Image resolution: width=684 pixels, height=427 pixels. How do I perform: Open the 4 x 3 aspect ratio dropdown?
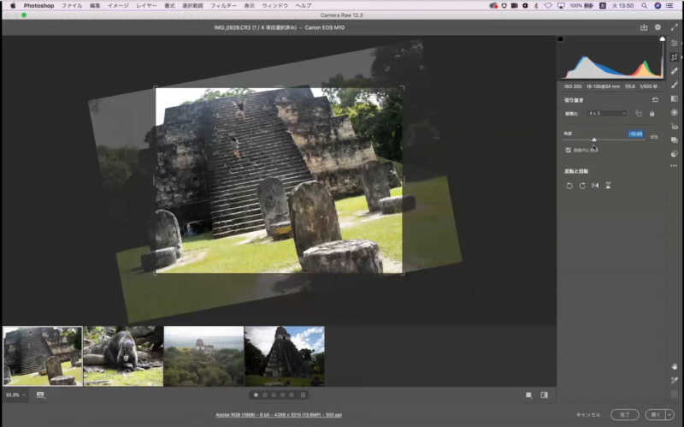pyautogui.click(x=606, y=113)
